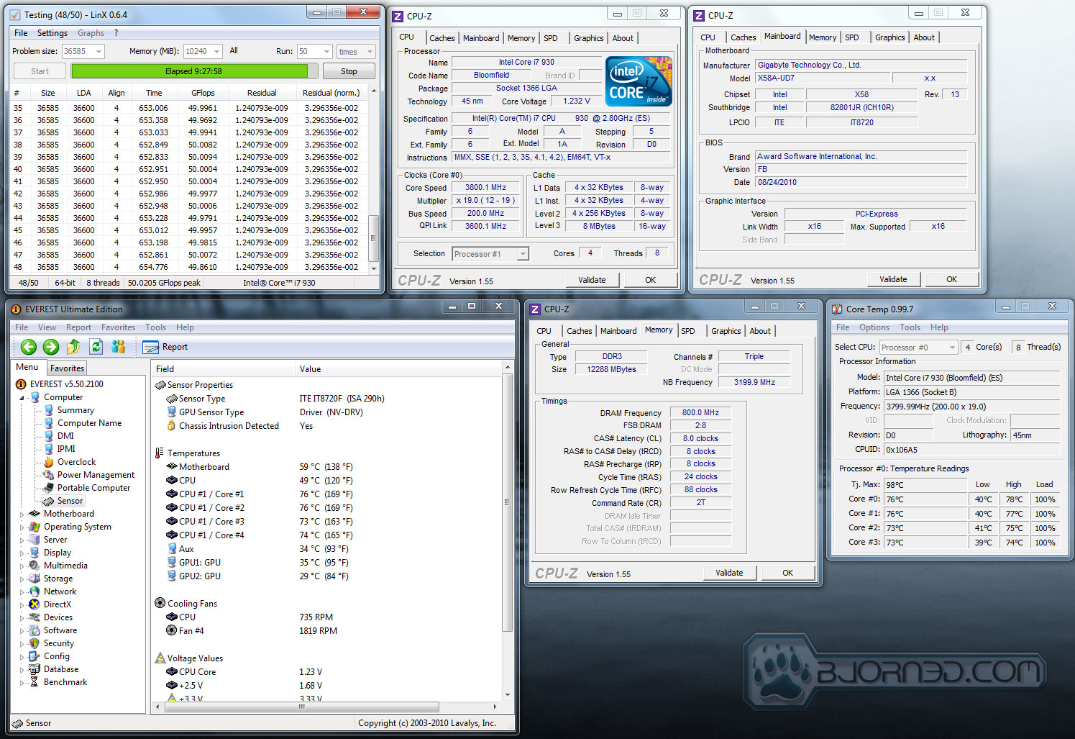This screenshot has width=1075, height=739.
Task: Click Validate in CPU-Z Memory window
Action: 729,573
